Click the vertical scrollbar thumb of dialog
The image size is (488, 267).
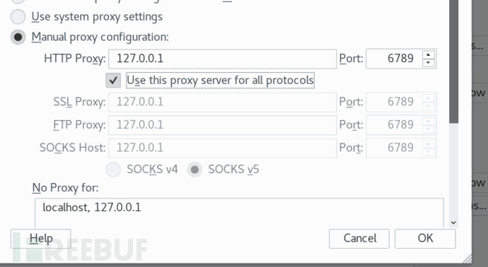point(454,61)
